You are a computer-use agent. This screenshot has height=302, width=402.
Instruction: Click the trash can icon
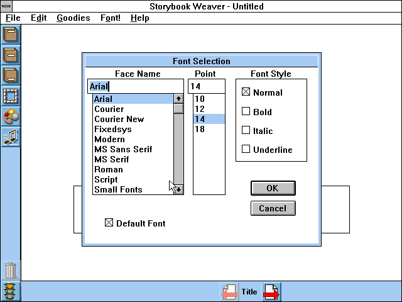[x=11, y=271]
